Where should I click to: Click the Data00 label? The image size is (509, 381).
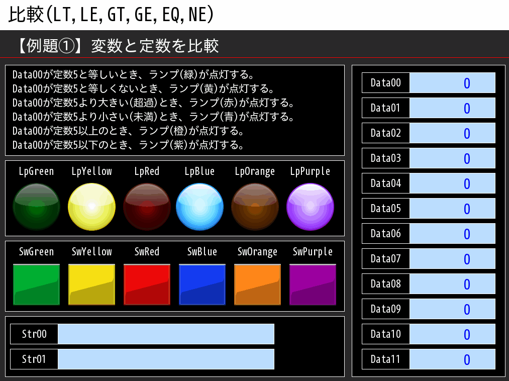(386, 83)
